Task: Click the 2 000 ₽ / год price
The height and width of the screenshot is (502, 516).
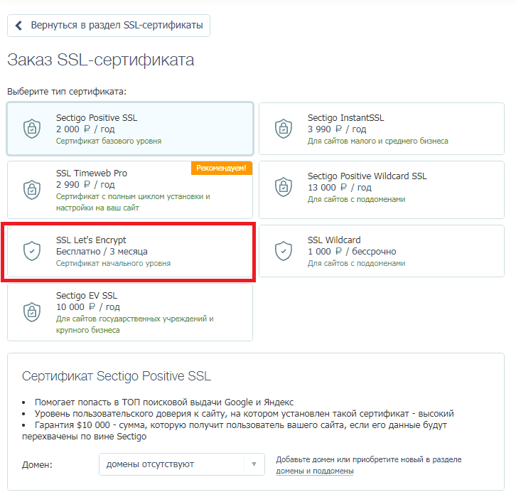Action: [x=85, y=129]
